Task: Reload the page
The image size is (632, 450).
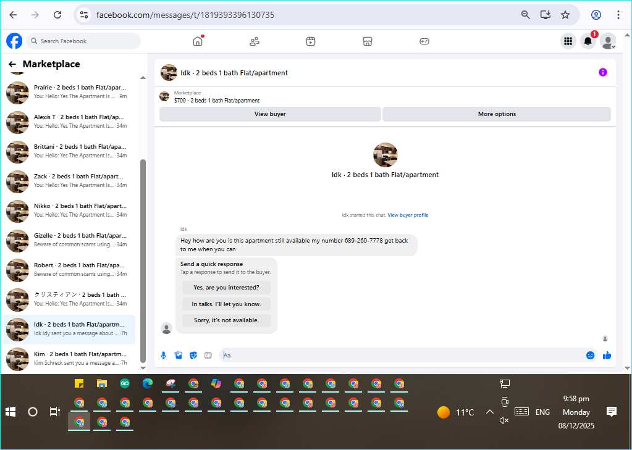Action: (57, 15)
